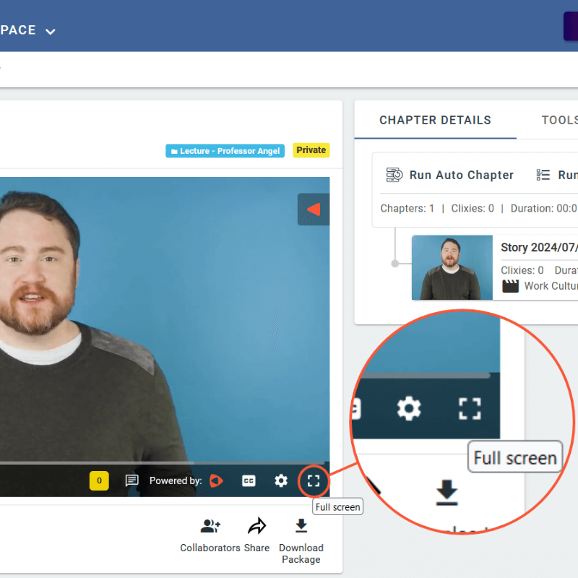The width and height of the screenshot is (578, 578).
Task: Click the Story 2024/07 chapter title
Action: (539, 247)
